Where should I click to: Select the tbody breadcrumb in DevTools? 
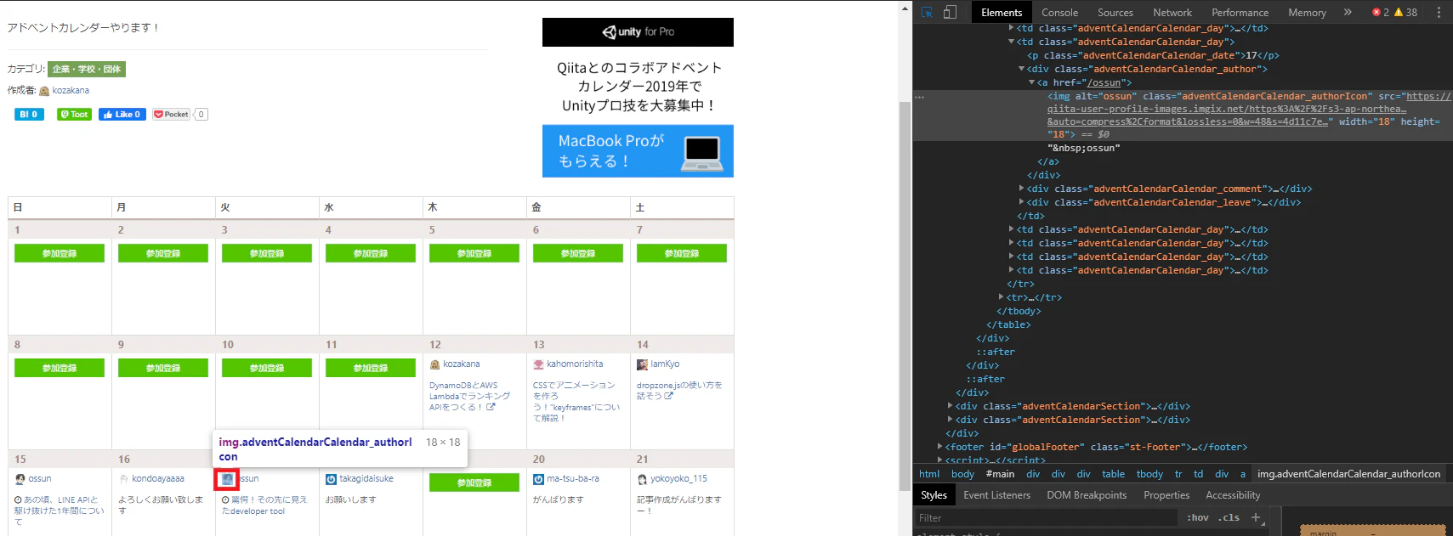1149,474
